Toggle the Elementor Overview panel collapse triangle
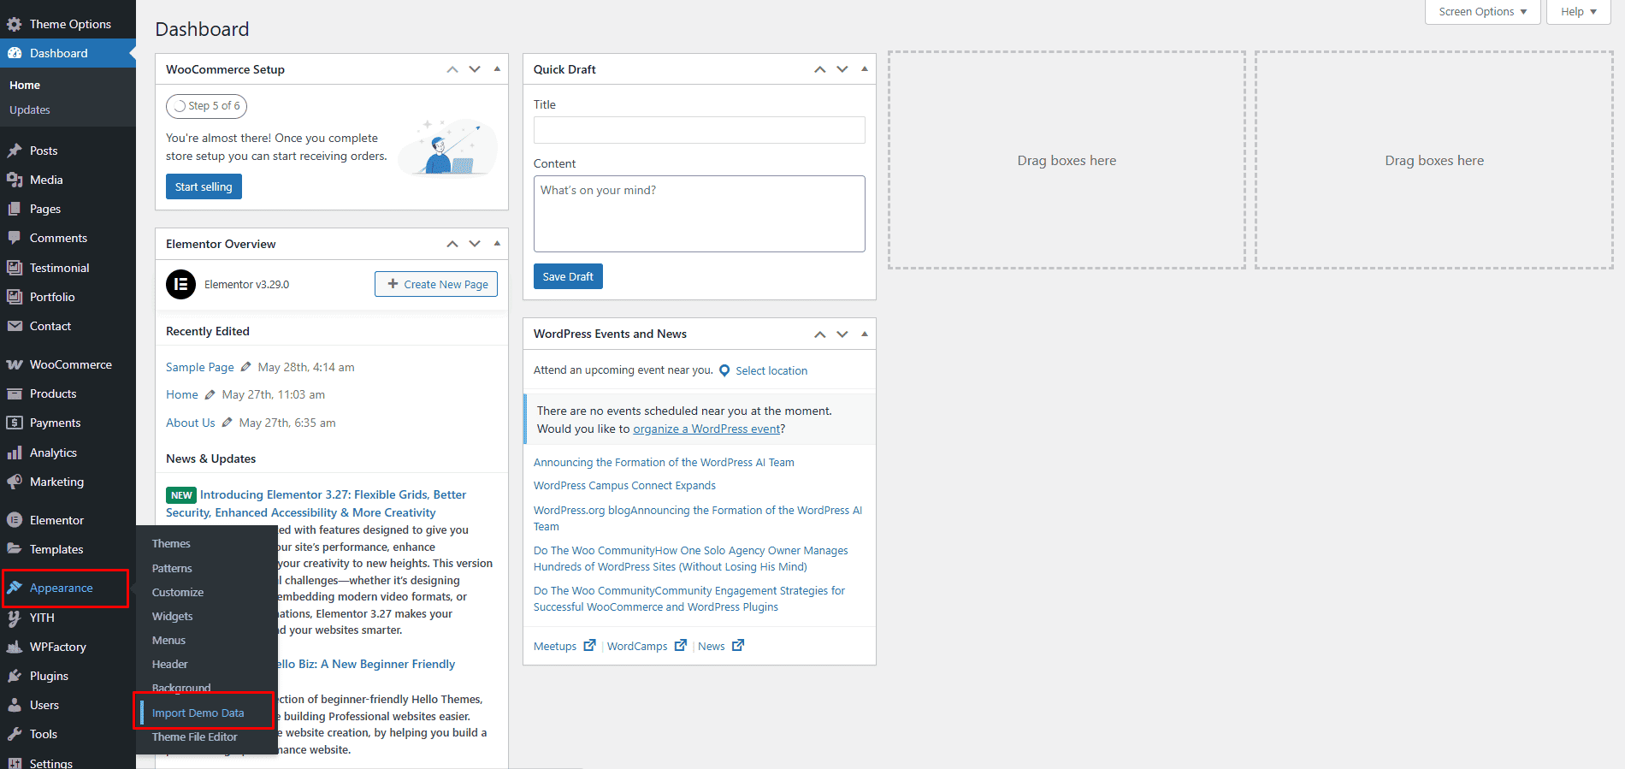Viewport: 1625px width, 769px height. [x=497, y=244]
